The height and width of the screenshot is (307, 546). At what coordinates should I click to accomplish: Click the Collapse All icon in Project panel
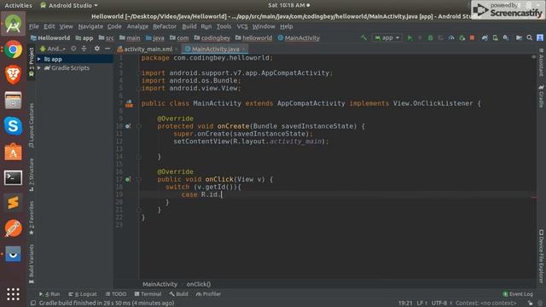click(x=84, y=49)
